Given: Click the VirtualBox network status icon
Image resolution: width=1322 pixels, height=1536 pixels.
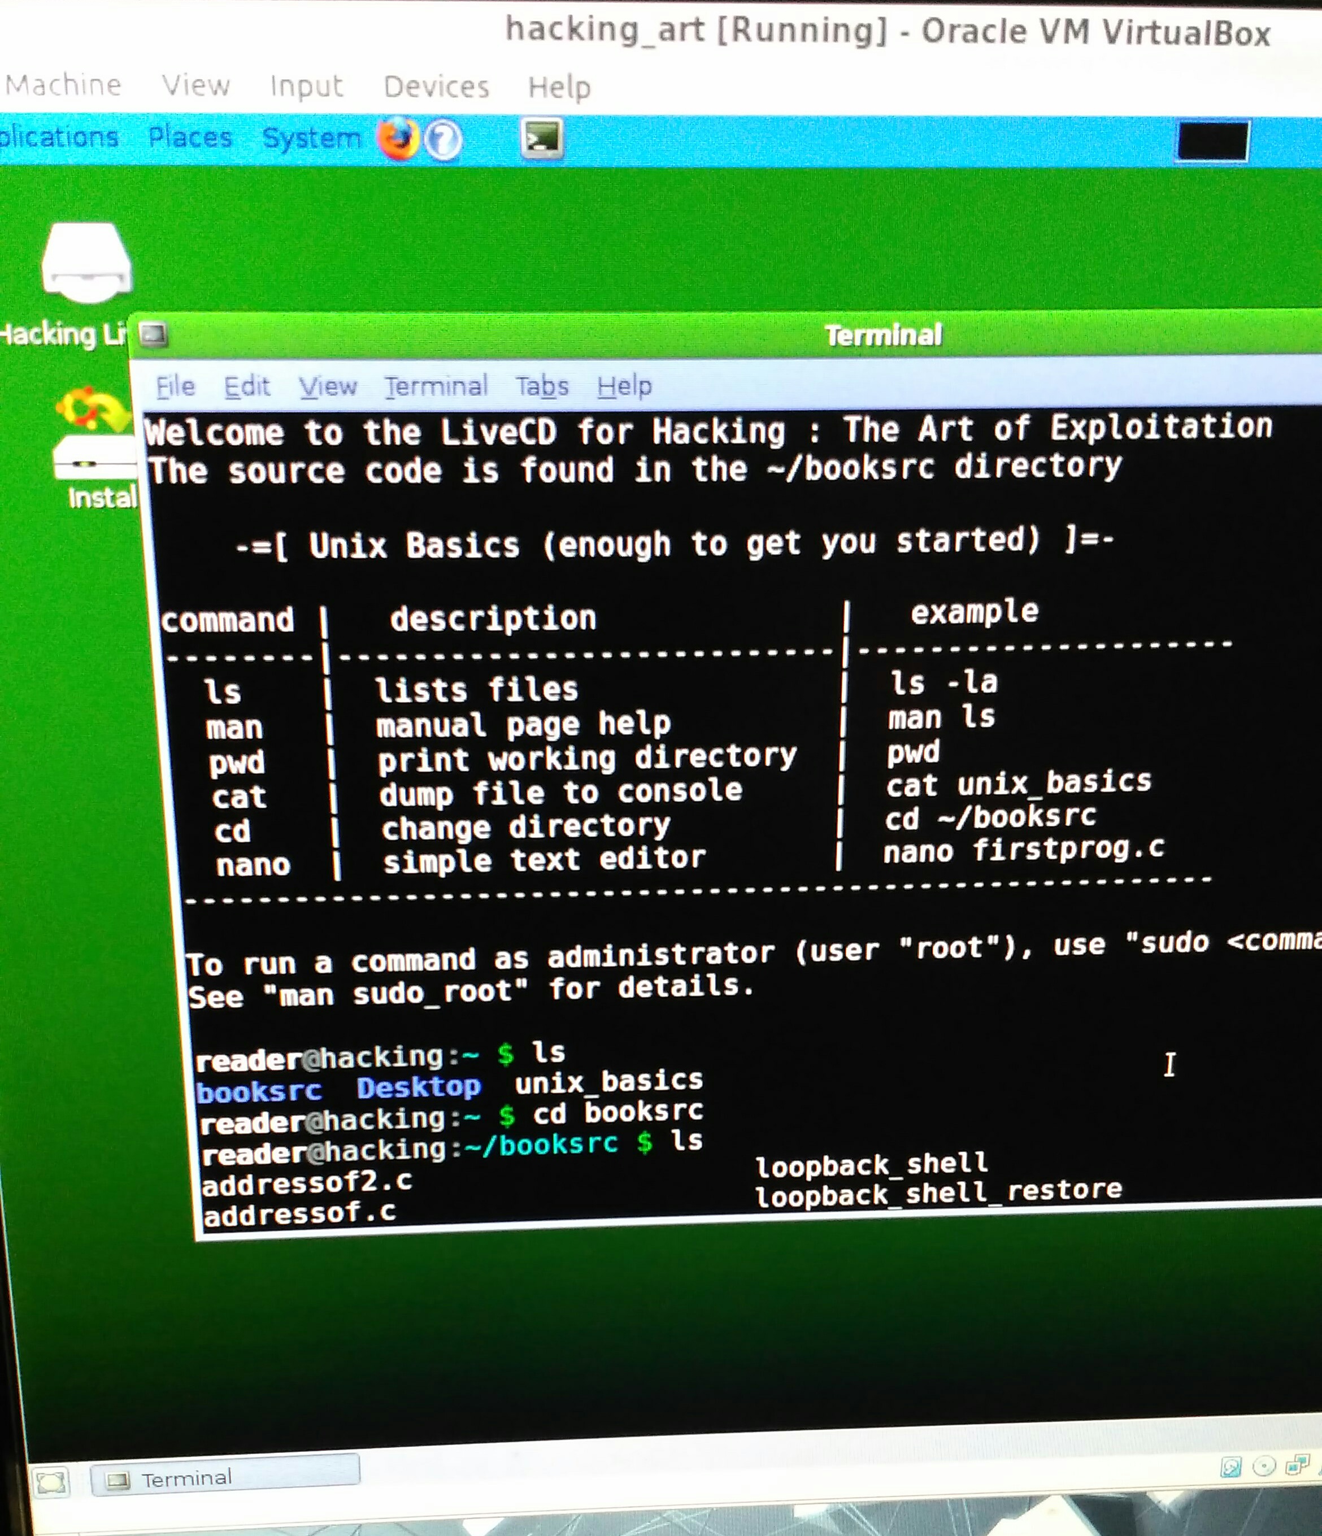Looking at the screenshot, I should point(1298,1465).
